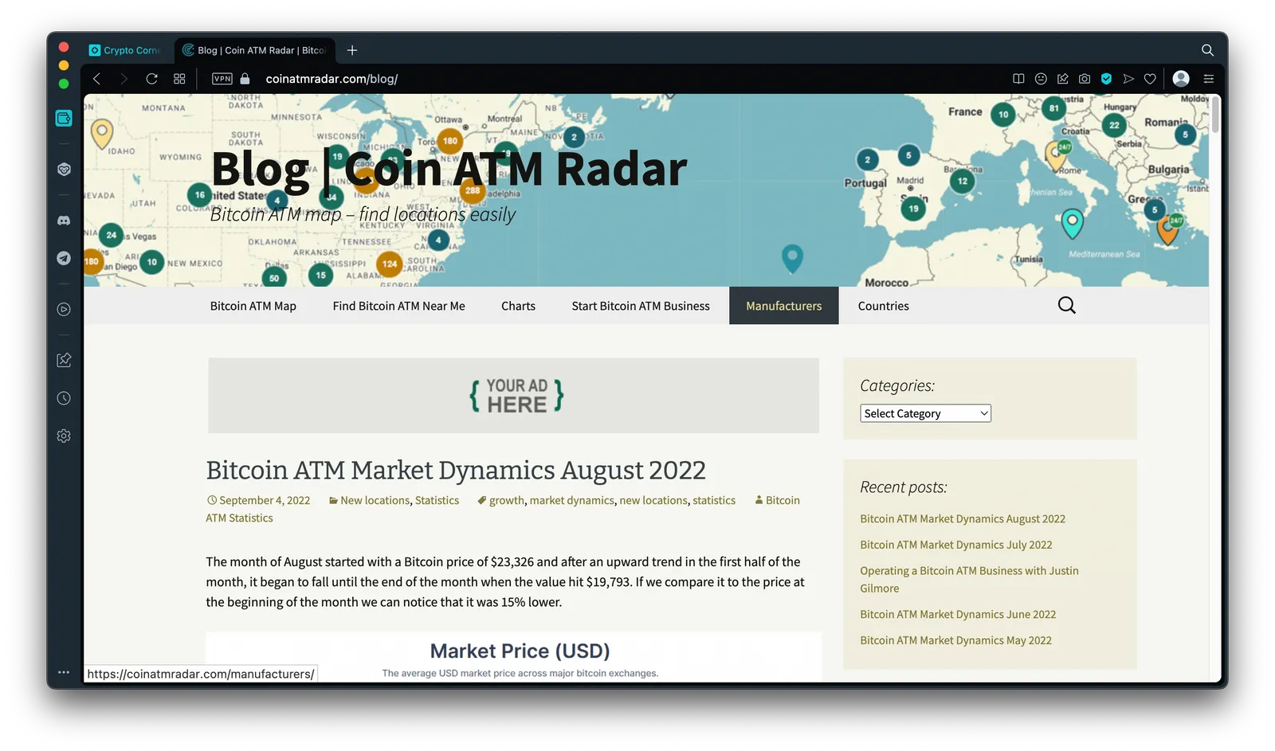Reload the current page
Image resolution: width=1275 pixels, height=751 pixels.
click(x=151, y=79)
